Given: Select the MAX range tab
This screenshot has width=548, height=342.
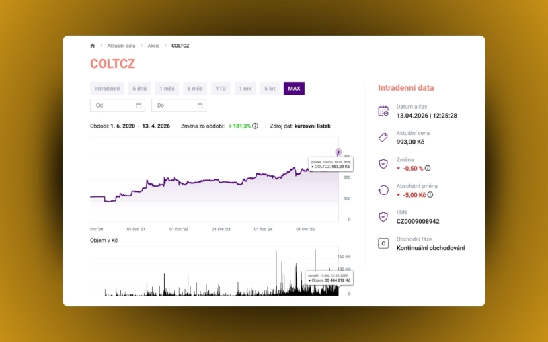Looking at the screenshot, I should (x=294, y=89).
